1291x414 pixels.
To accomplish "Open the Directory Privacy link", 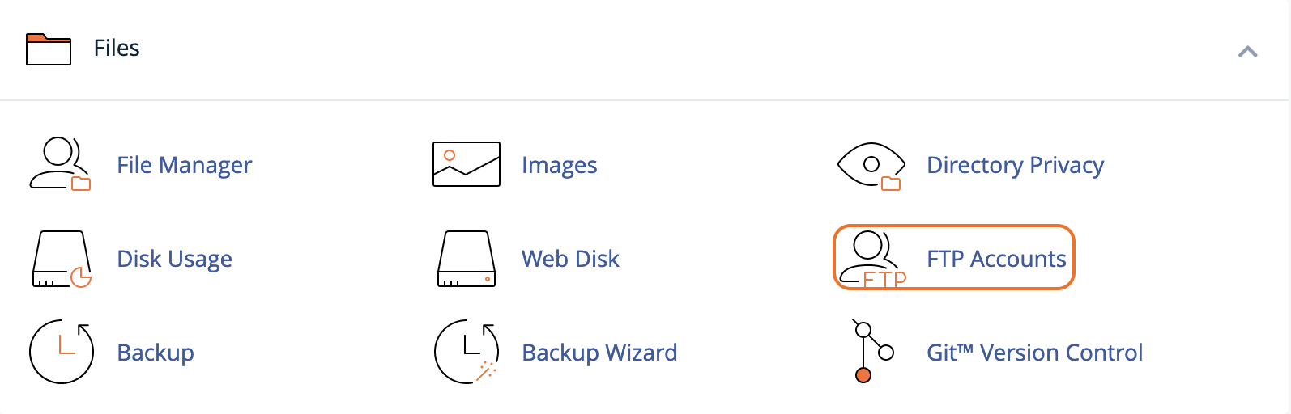I will tap(1016, 165).
